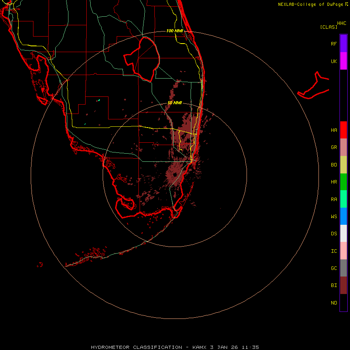The width and height of the screenshot is (350, 350).
Task: Click the RF legend label
Action: point(334,44)
